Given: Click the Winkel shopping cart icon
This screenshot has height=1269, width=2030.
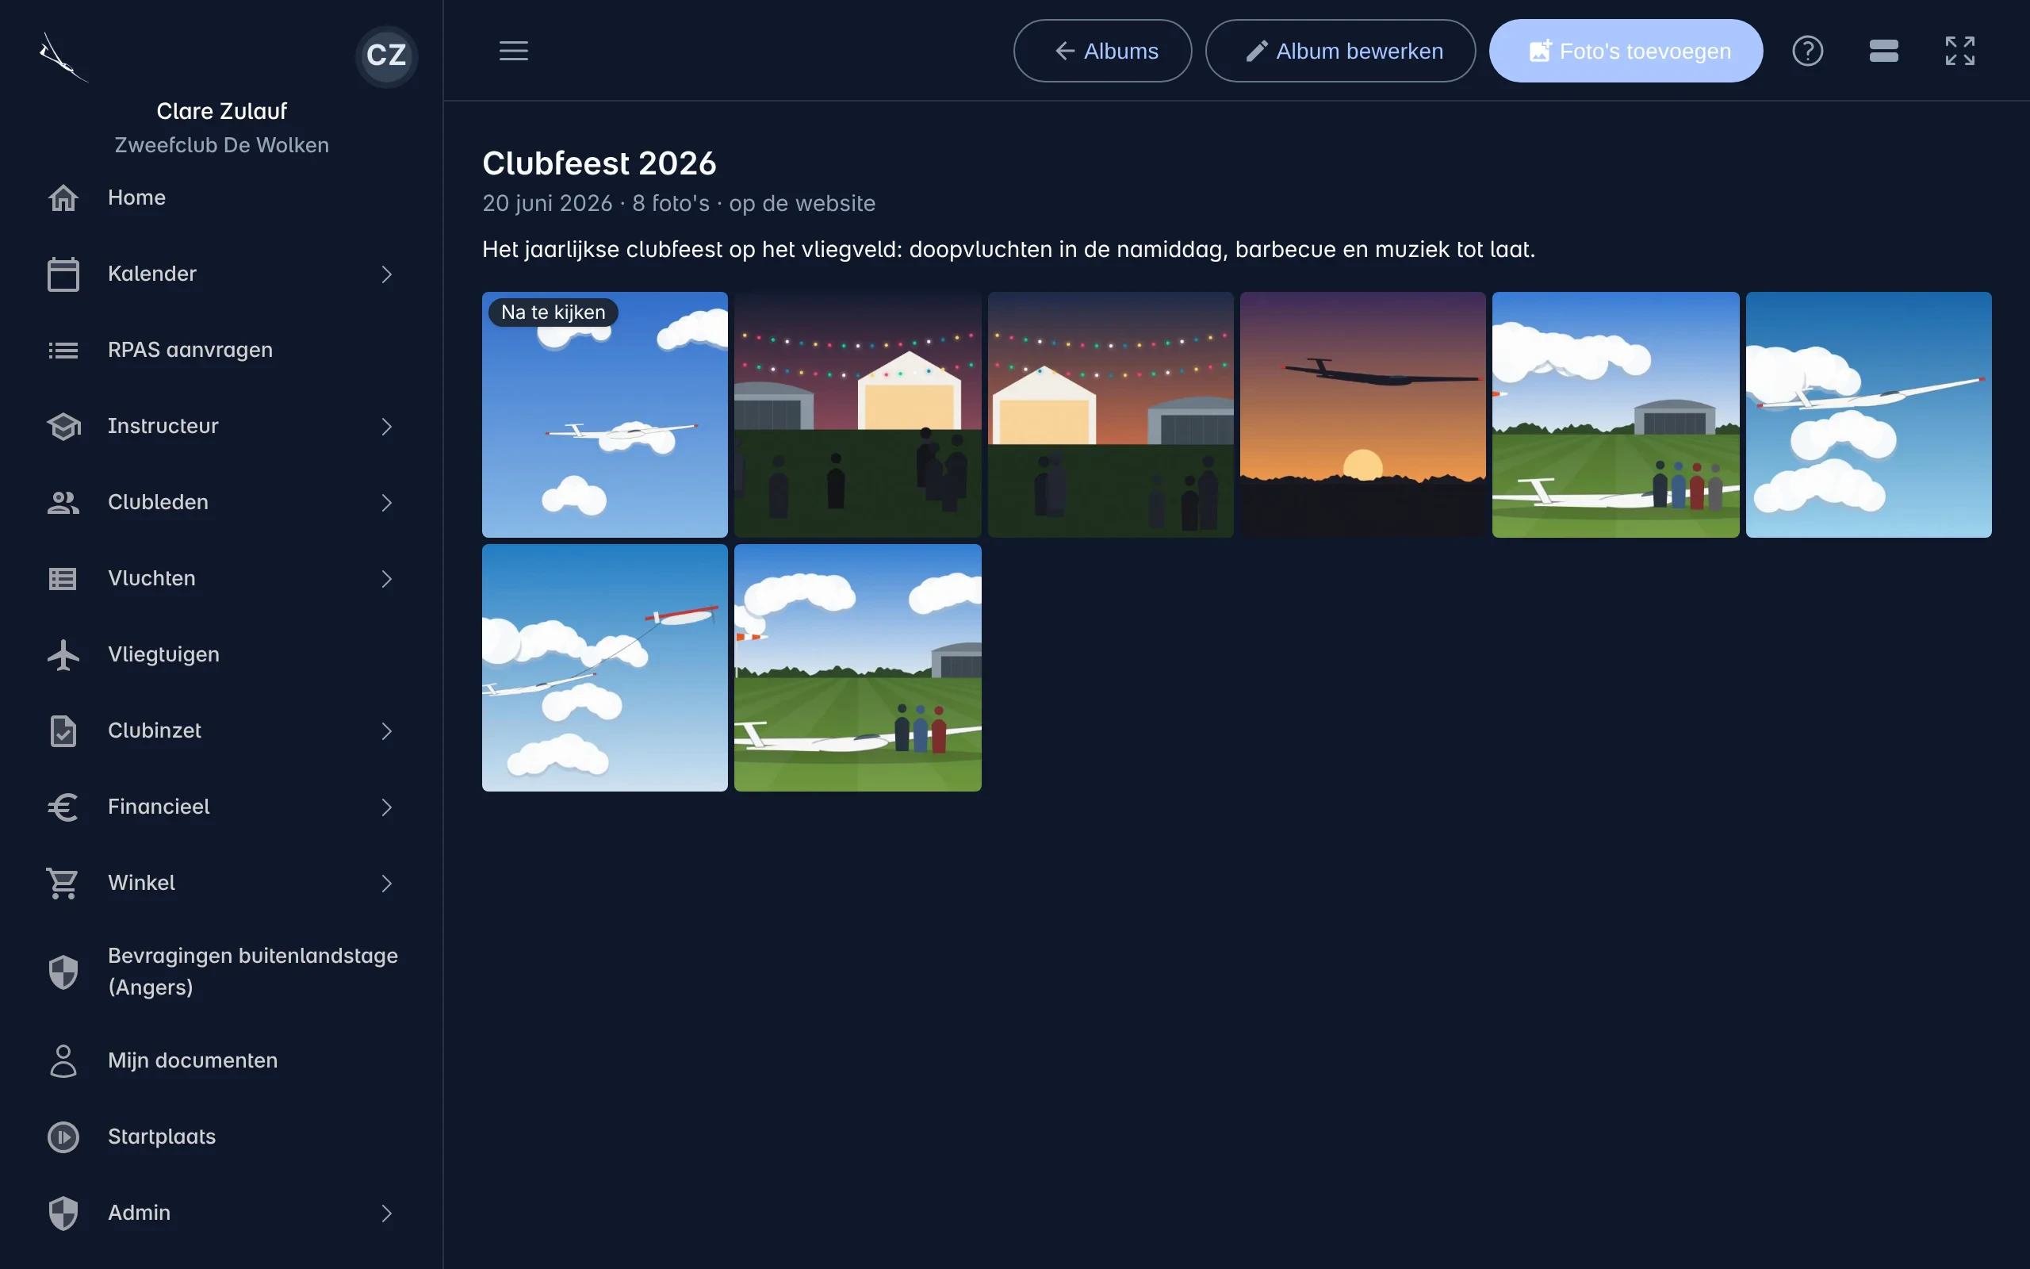Looking at the screenshot, I should (x=63, y=883).
